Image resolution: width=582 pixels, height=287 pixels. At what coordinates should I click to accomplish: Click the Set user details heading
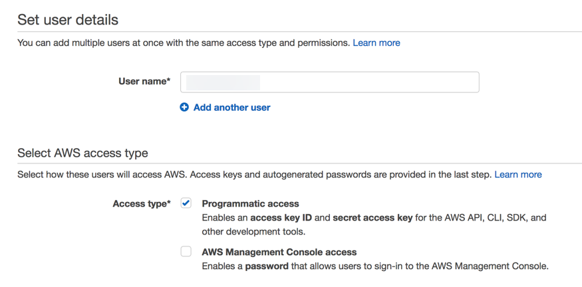click(68, 20)
